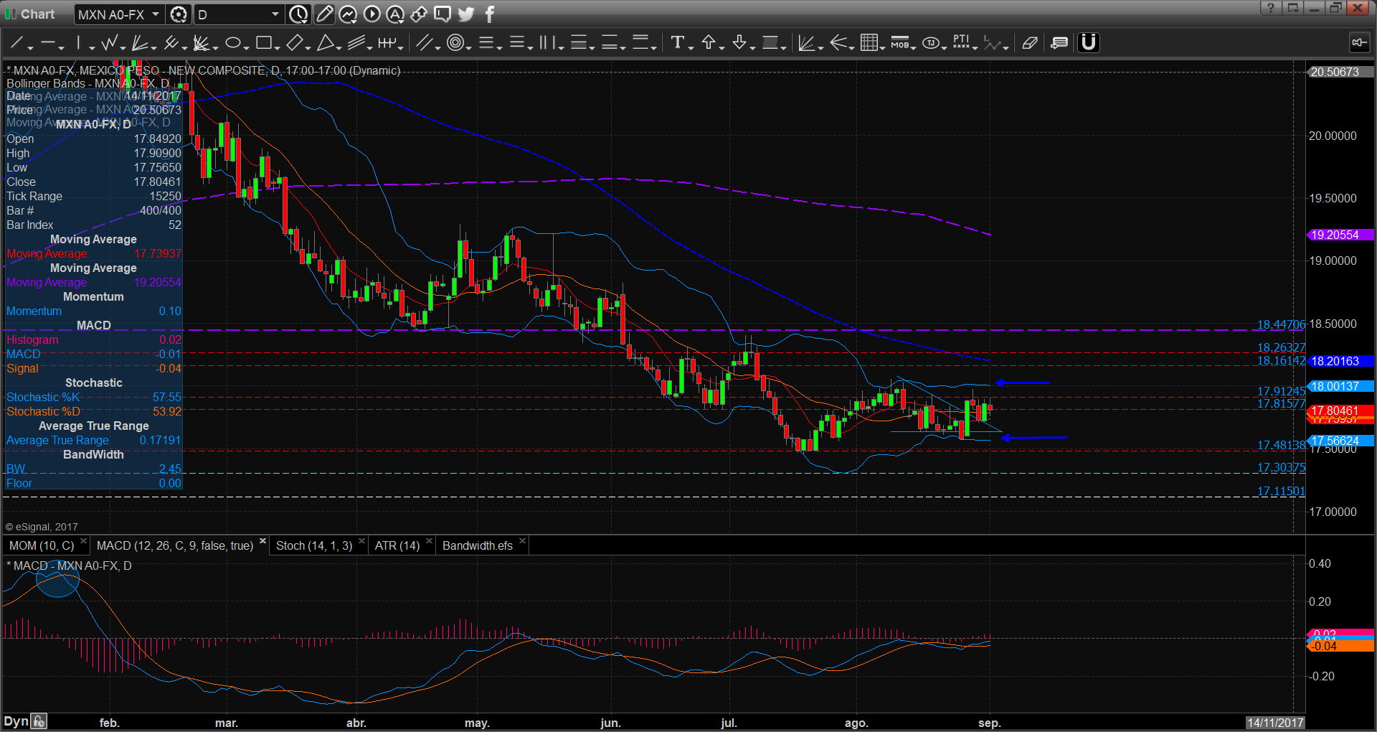The width and height of the screenshot is (1377, 732).
Task: Open the D interval dropdown
Action: pos(275,14)
